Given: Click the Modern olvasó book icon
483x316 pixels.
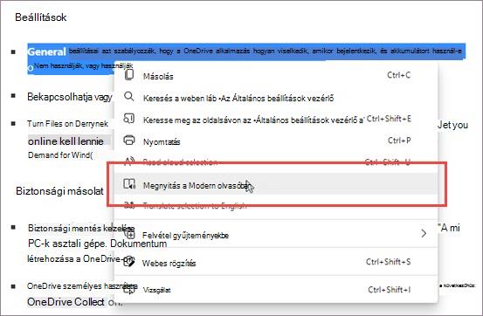Looking at the screenshot, I should [129, 184].
